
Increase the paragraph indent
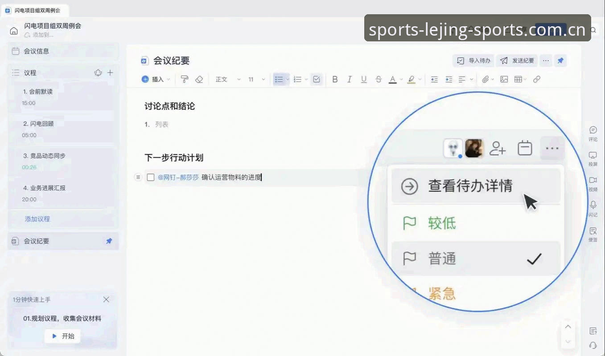449,79
